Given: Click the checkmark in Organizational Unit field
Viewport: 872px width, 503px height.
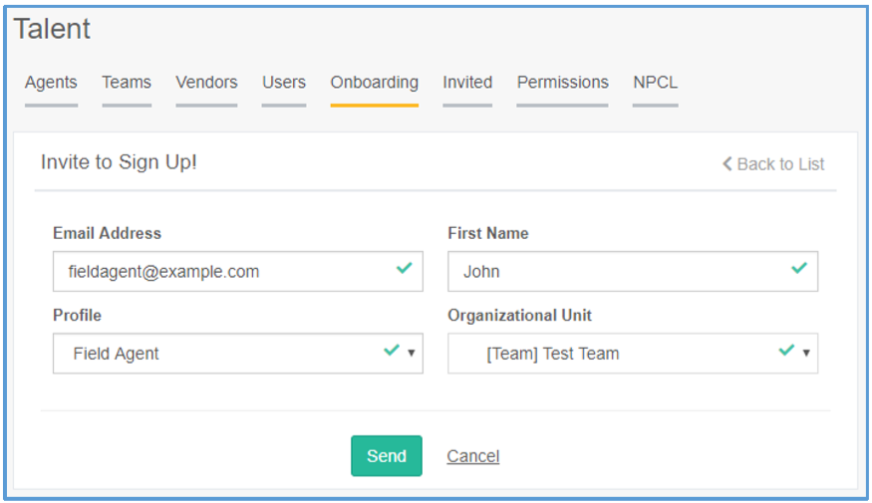Looking at the screenshot, I should click(786, 351).
